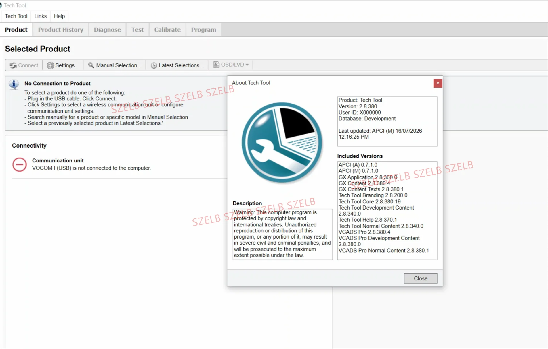The width and height of the screenshot is (548, 349).
Task: Click the Tech Tool wrench logo
Action: pos(282,143)
